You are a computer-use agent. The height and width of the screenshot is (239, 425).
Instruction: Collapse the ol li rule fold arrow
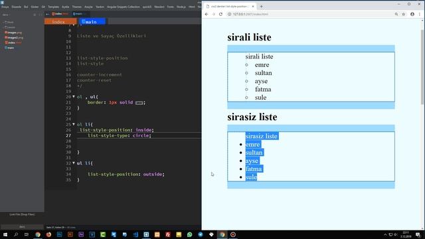[74, 124]
